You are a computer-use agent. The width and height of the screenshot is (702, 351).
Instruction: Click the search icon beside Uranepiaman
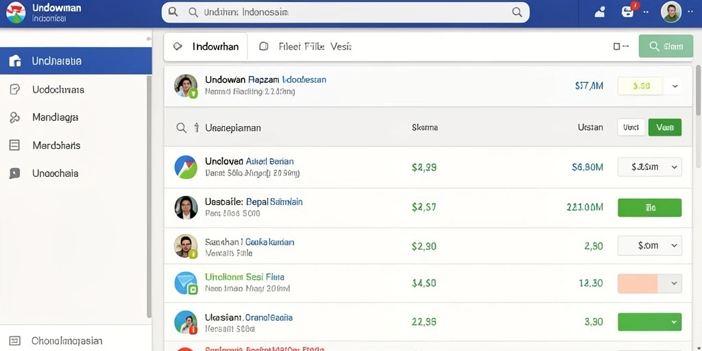181,128
